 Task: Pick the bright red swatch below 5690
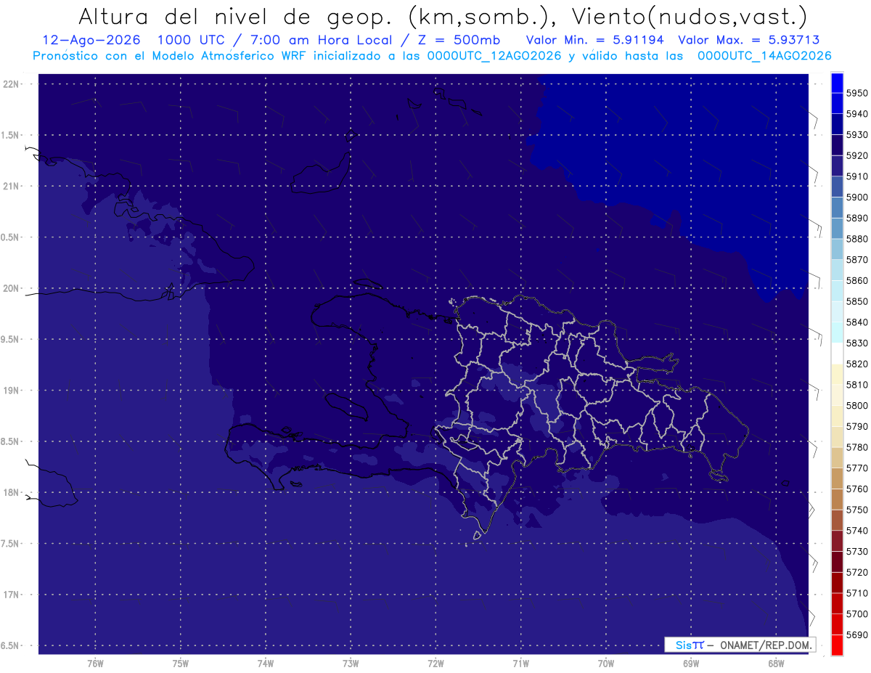pyautogui.click(x=837, y=645)
